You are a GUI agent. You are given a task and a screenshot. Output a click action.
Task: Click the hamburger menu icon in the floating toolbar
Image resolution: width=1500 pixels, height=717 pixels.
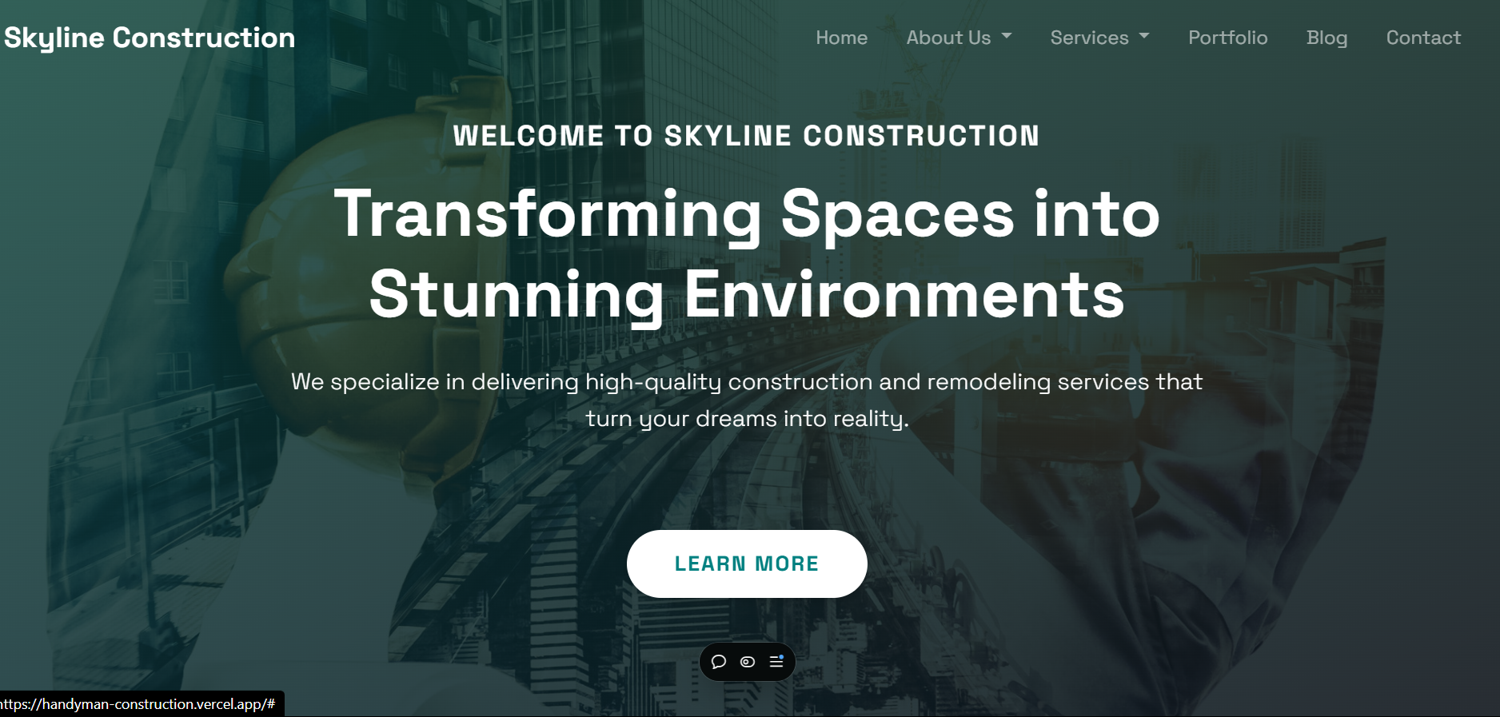tap(776, 662)
